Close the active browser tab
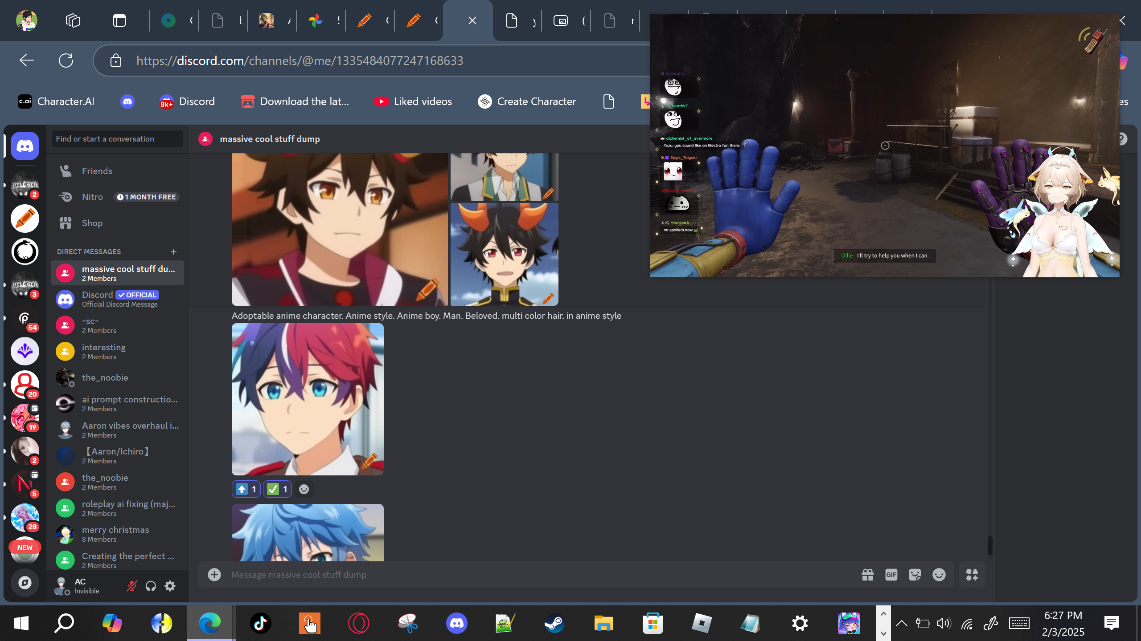This screenshot has height=641, width=1141. pos(472,20)
